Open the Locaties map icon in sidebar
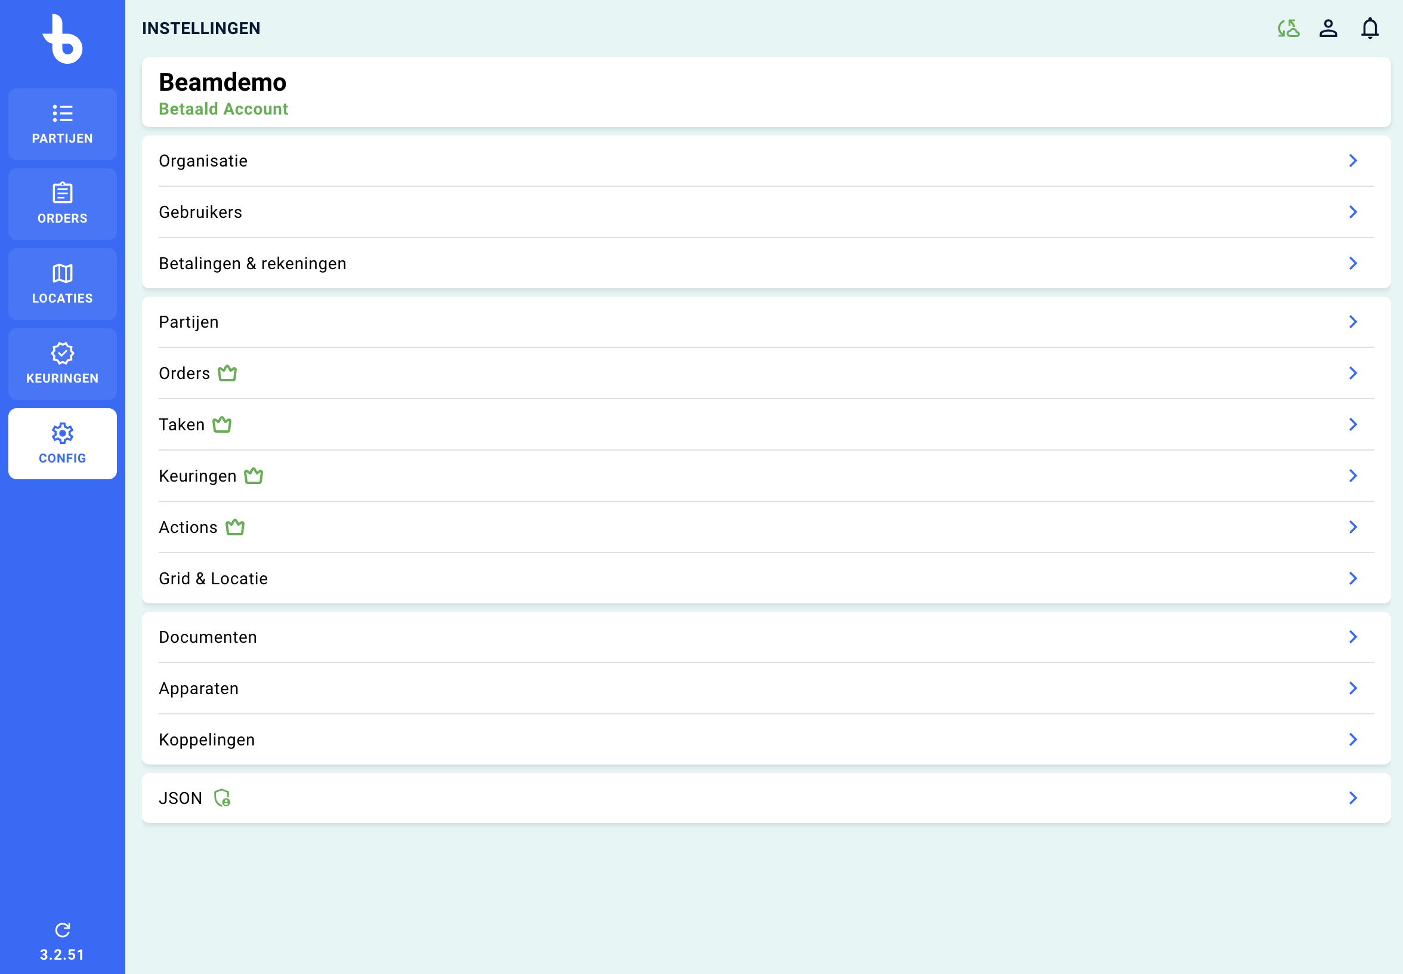1403x974 pixels. click(x=62, y=273)
